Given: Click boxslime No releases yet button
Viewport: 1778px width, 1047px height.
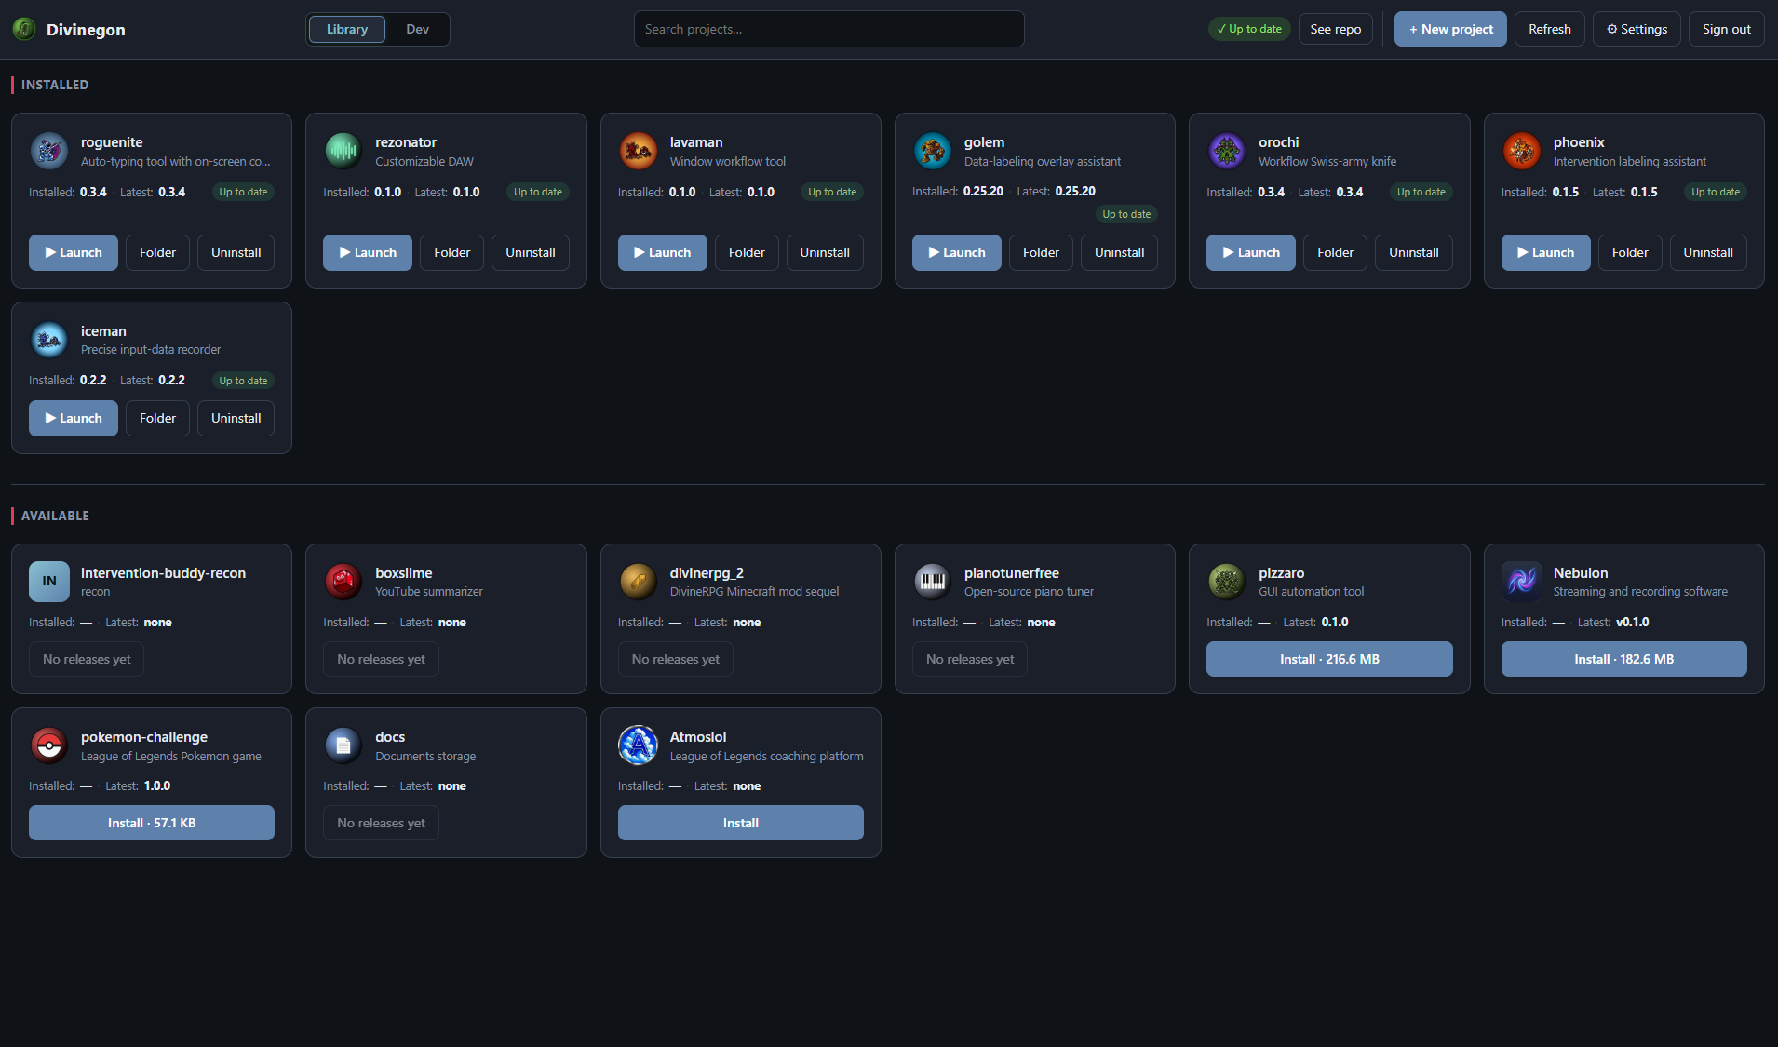Looking at the screenshot, I should 381,659.
